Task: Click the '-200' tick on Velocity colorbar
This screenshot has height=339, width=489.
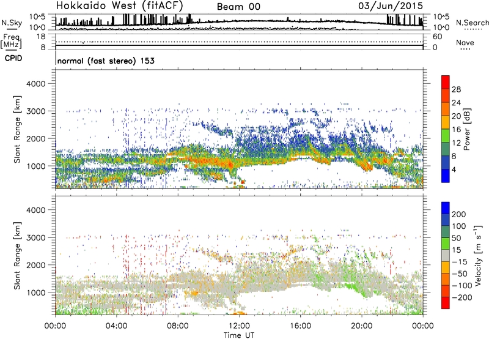Action: point(462,297)
